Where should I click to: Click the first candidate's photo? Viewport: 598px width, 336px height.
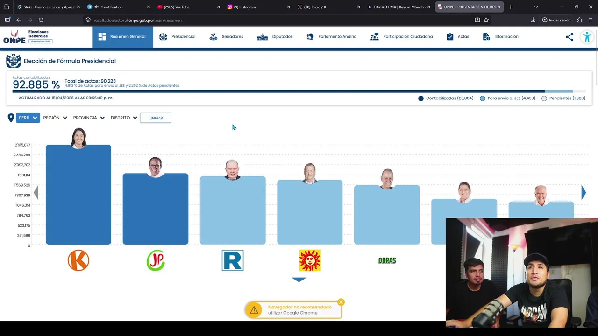78,138
